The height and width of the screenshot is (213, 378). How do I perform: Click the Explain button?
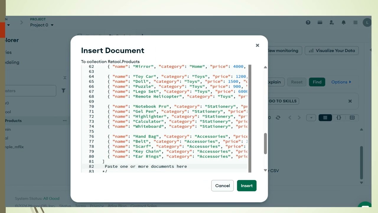pos(276,82)
